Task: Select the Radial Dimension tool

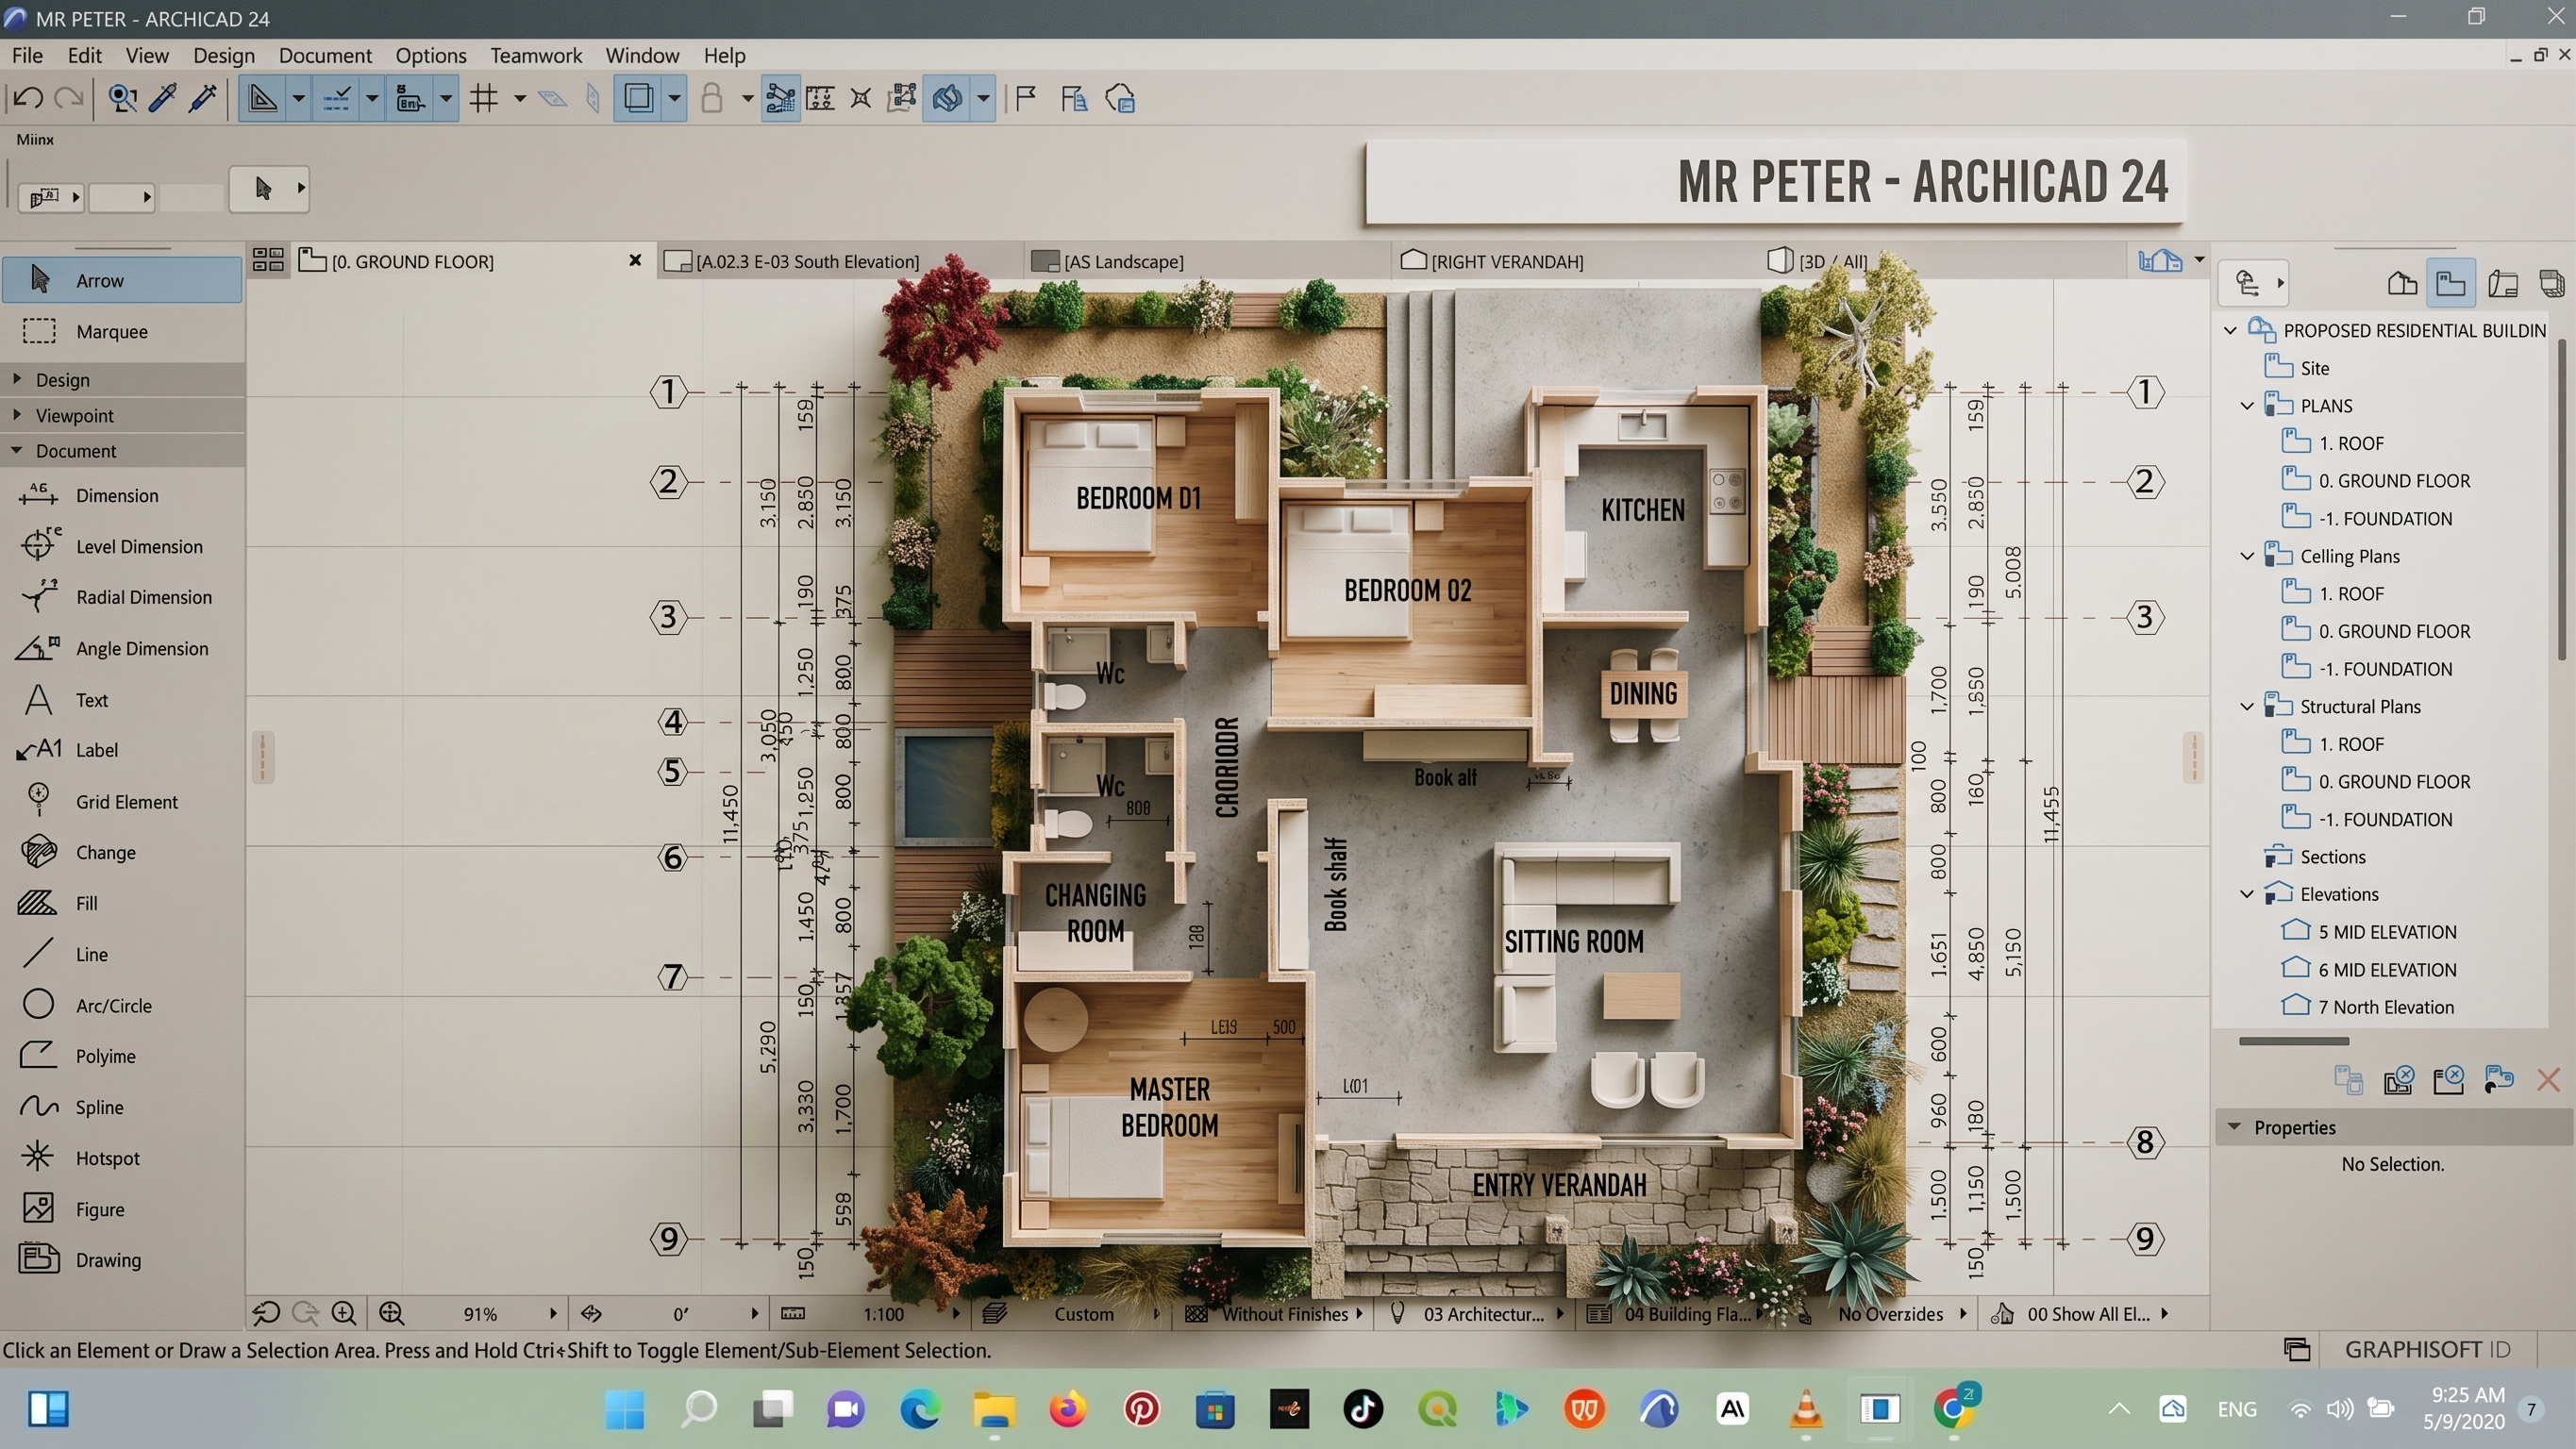Action: (122, 597)
